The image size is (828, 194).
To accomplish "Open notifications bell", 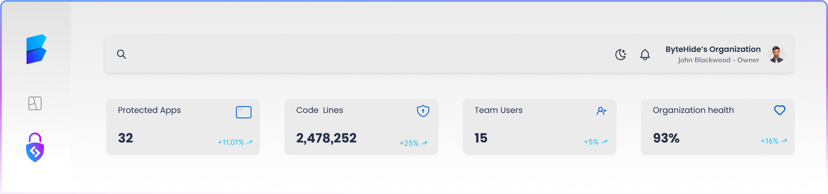I will 645,55.
